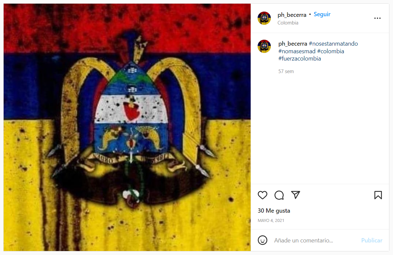Share post using paper plane icon
The width and height of the screenshot is (393, 255).
(296, 195)
